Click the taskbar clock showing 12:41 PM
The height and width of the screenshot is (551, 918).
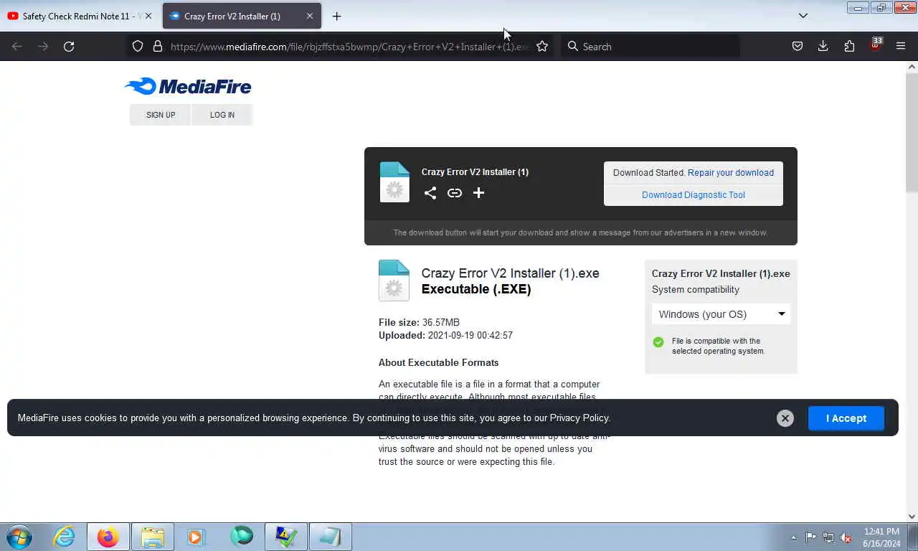[x=881, y=537]
